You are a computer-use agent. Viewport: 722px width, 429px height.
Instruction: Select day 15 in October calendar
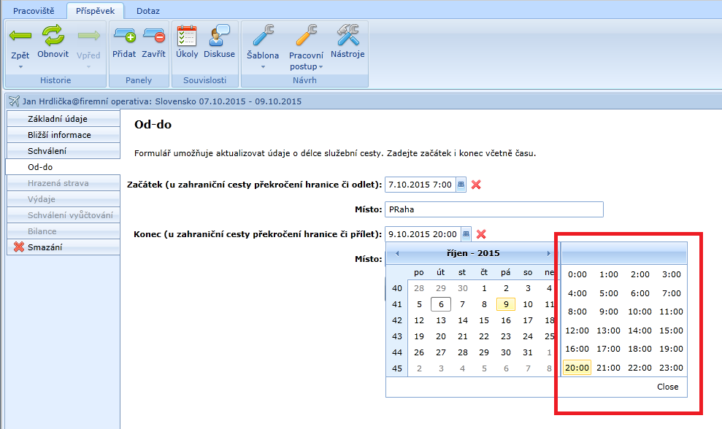tap(484, 320)
